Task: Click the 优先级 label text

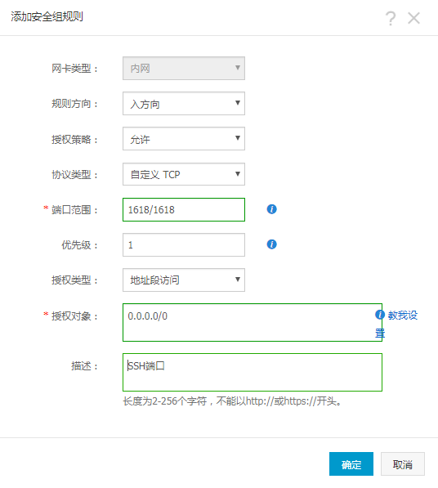Action: (x=79, y=245)
